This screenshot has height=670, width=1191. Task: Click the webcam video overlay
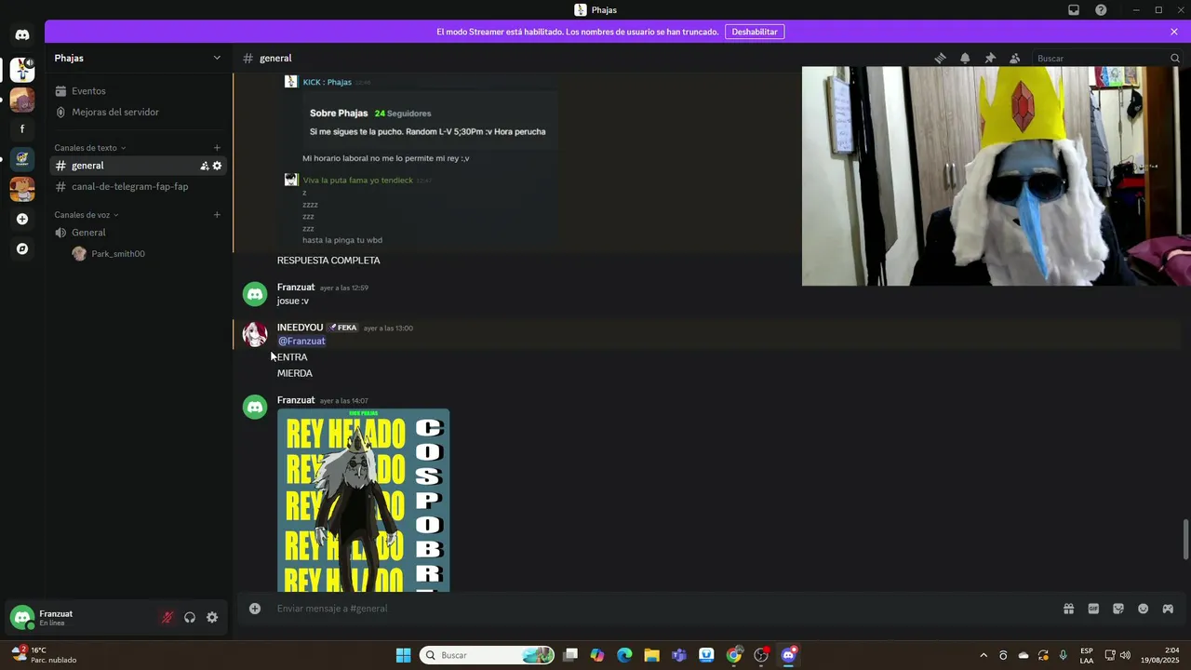point(997,176)
